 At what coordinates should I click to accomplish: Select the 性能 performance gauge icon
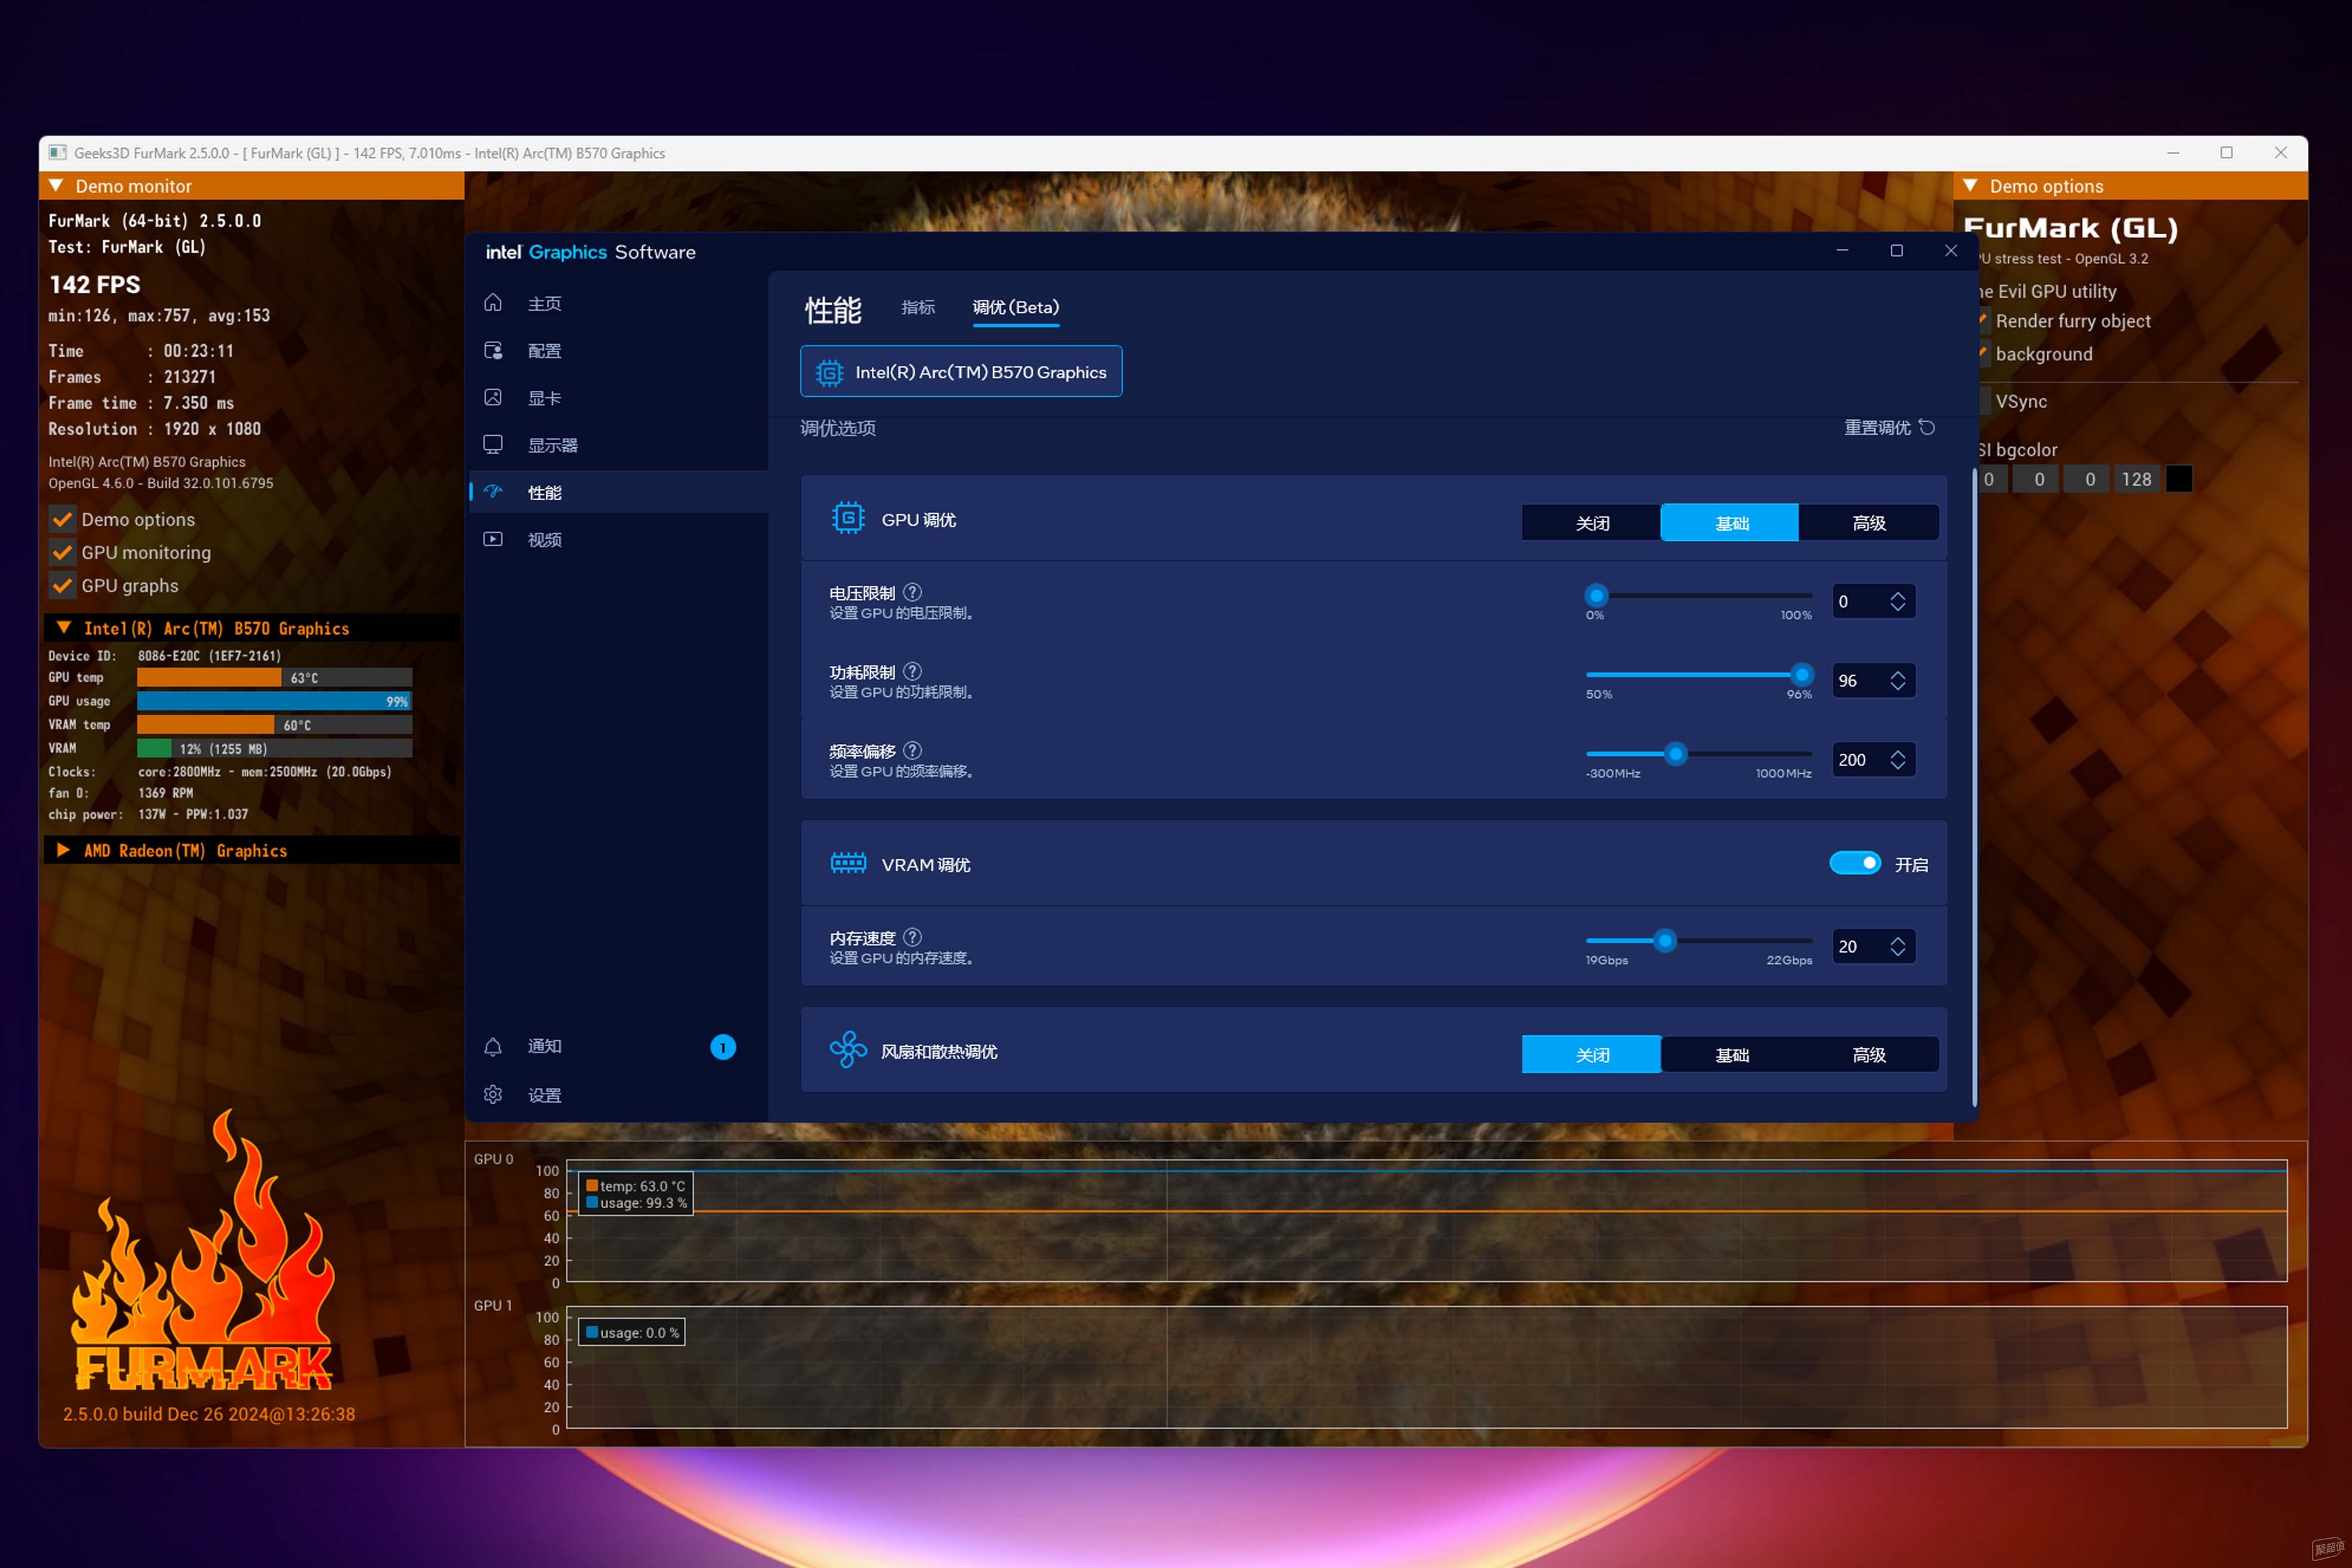(x=493, y=491)
